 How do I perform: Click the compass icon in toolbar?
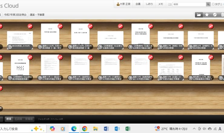click(215, 15)
